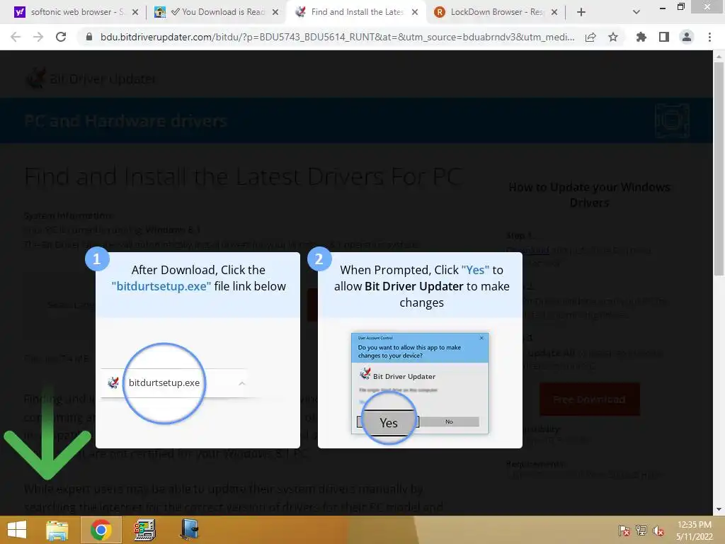Viewport: 725px width, 544px height.
Task: Close the UAC illustration dialog X
Action: point(481,338)
